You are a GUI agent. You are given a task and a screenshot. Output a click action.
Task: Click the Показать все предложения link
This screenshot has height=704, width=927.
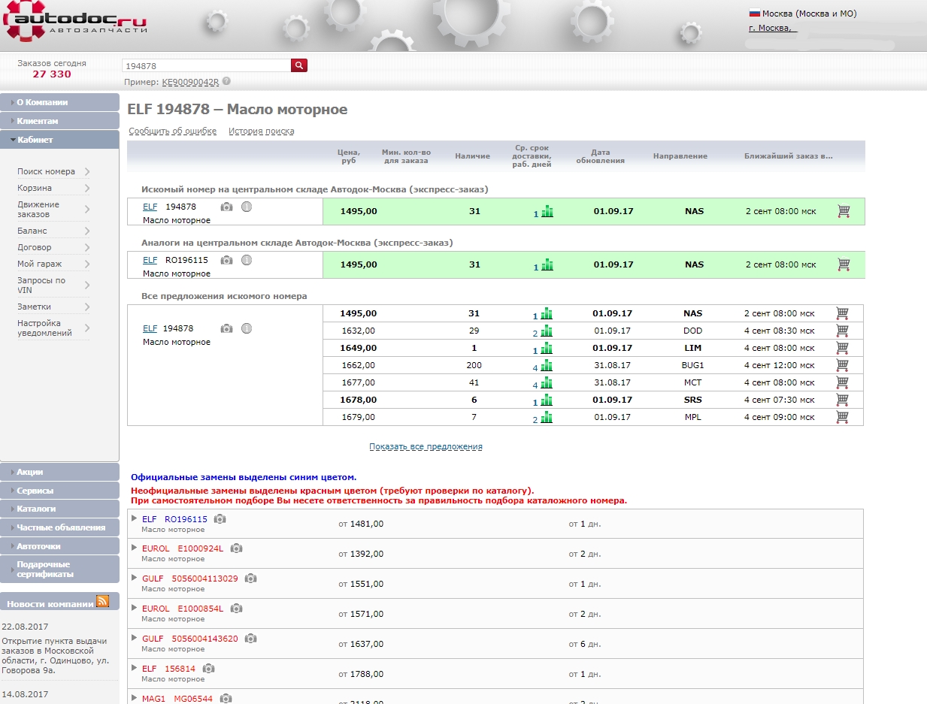coord(426,447)
